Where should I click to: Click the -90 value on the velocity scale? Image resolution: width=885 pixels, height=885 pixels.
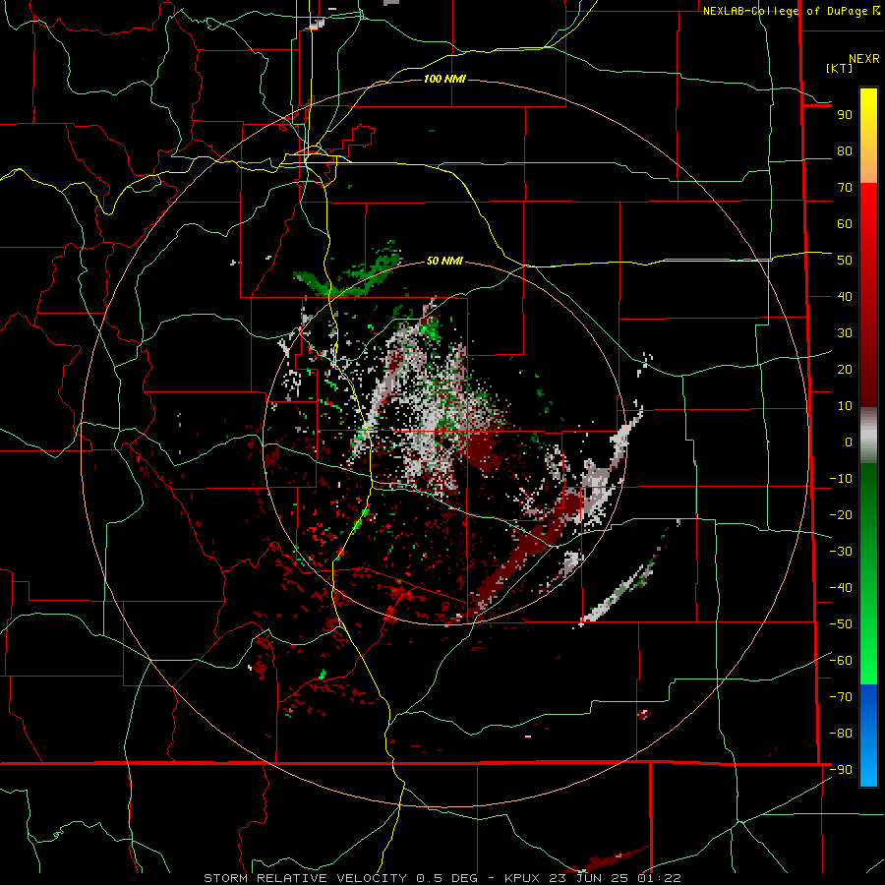click(841, 770)
